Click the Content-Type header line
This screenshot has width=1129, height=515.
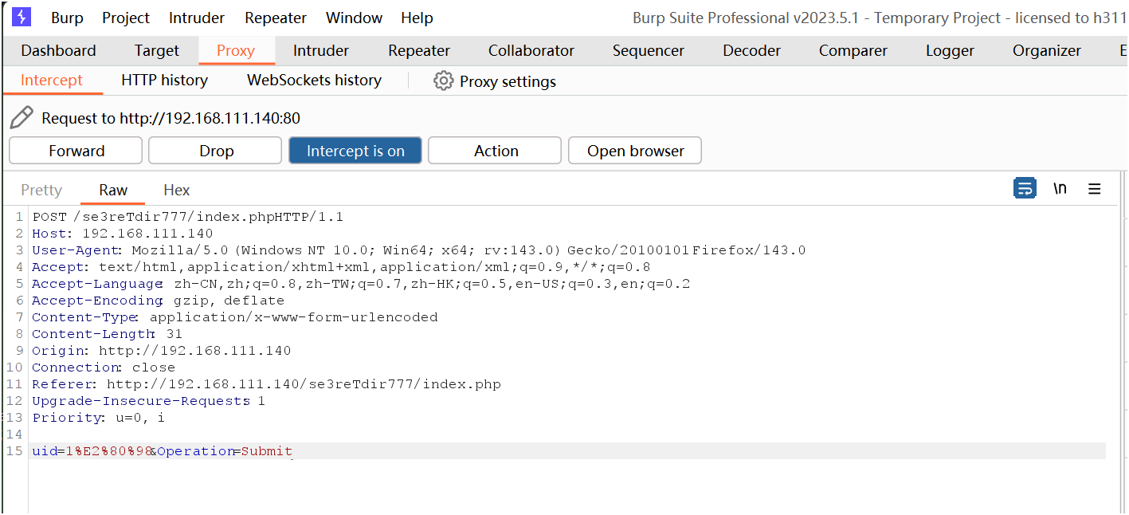(x=235, y=317)
